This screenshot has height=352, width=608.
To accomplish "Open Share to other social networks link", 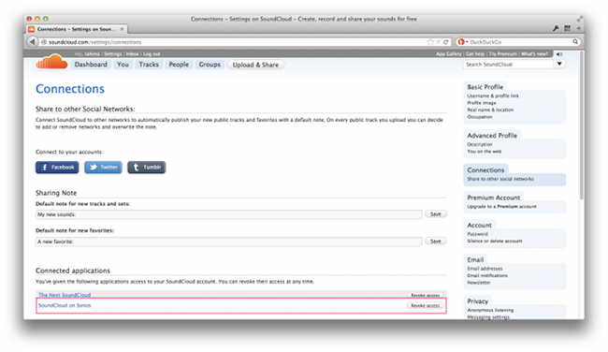I will click(x=500, y=179).
